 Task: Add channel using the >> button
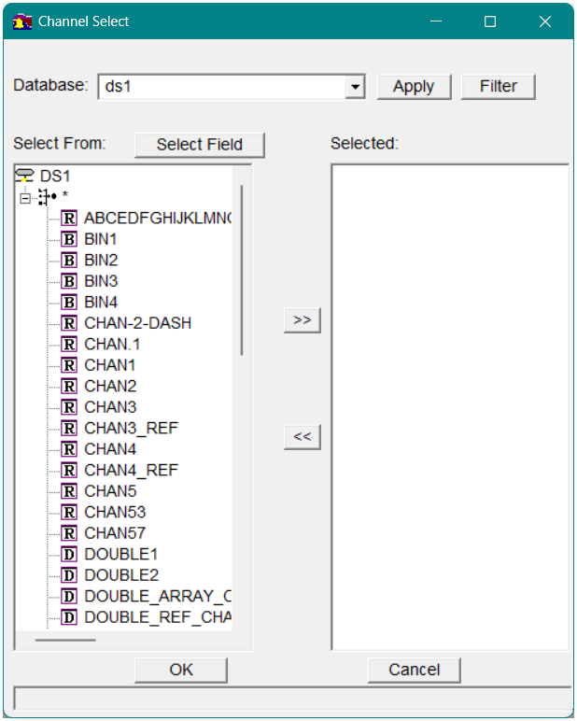302,319
